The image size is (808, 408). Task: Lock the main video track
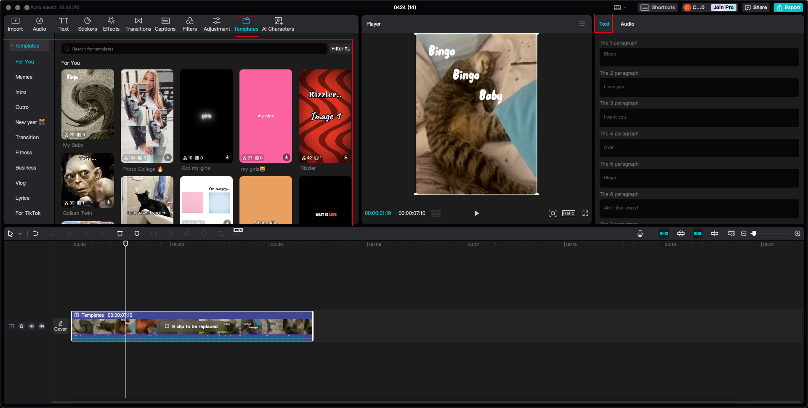pyautogui.click(x=21, y=326)
